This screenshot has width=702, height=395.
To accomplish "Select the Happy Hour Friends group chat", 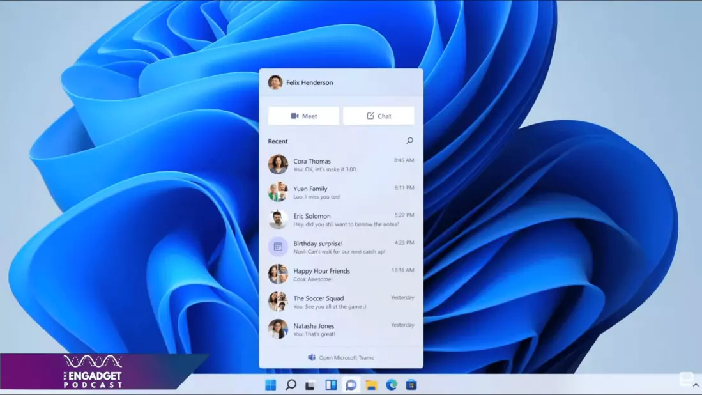I will click(x=340, y=275).
